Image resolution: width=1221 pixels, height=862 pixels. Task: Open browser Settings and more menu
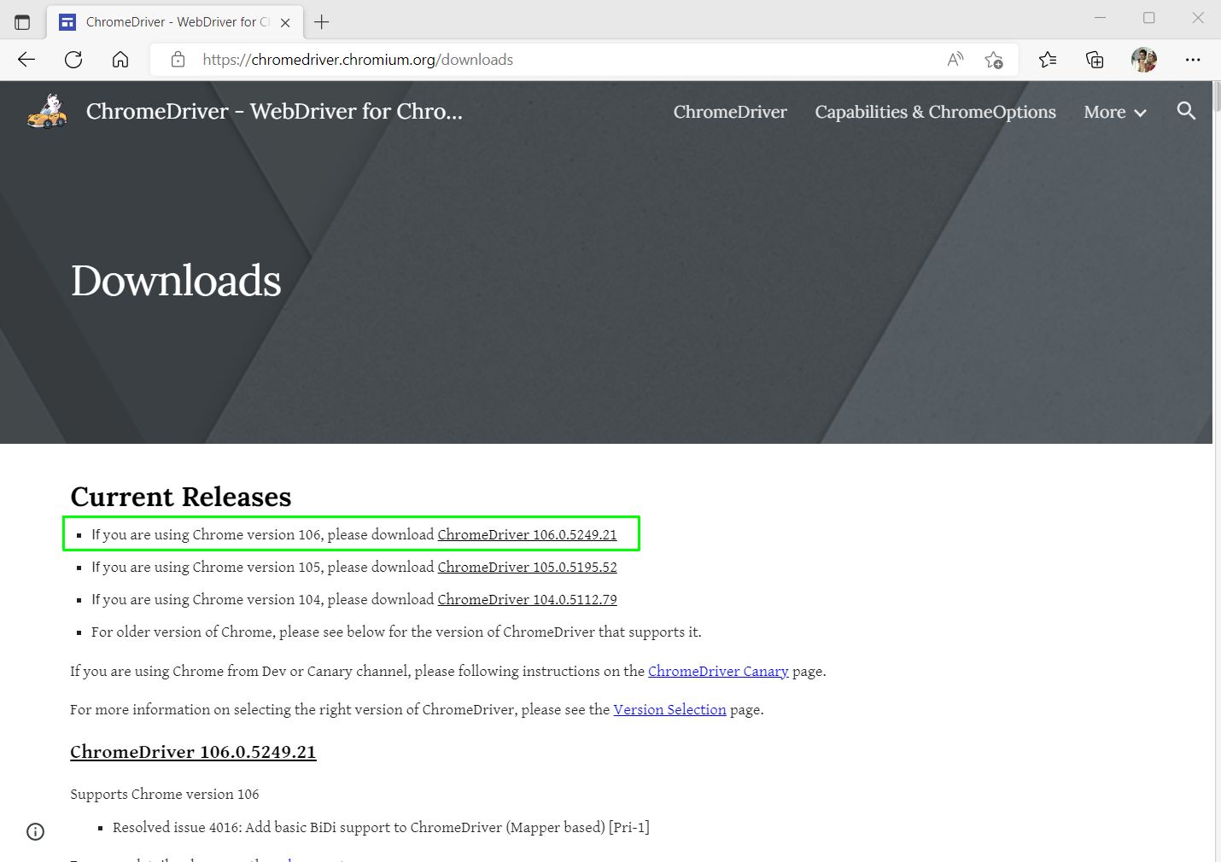1193,60
